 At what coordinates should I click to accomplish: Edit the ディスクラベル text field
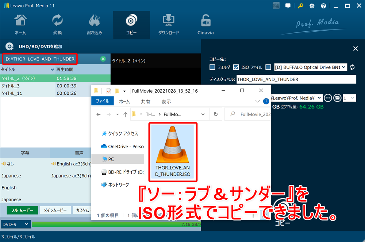click(x=296, y=79)
